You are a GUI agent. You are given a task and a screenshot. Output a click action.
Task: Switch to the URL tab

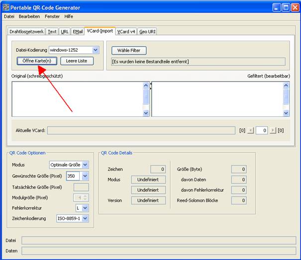(x=65, y=32)
